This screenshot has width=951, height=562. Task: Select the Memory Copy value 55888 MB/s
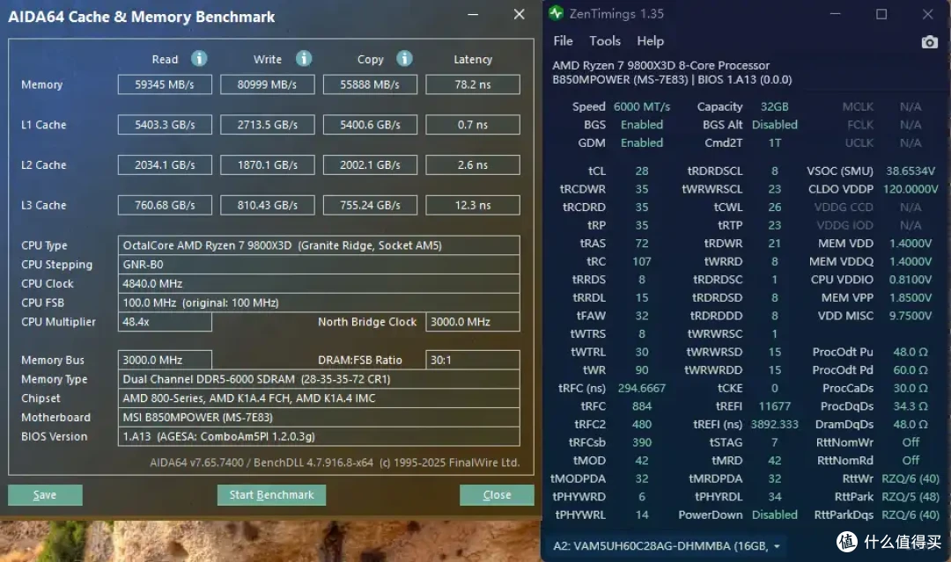click(x=370, y=84)
